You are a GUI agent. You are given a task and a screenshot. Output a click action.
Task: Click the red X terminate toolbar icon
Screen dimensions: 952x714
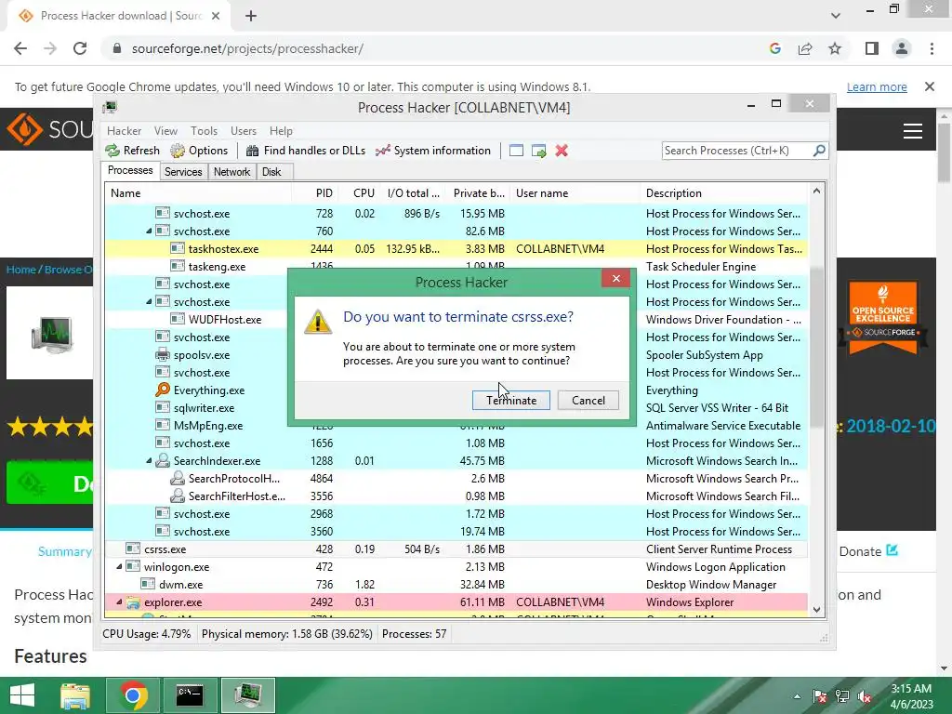point(562,151)
